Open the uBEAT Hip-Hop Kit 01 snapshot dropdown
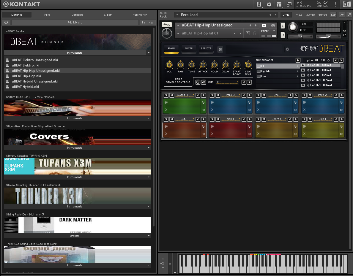This screenshot has width=353, height=276. [x=178, y=34]
